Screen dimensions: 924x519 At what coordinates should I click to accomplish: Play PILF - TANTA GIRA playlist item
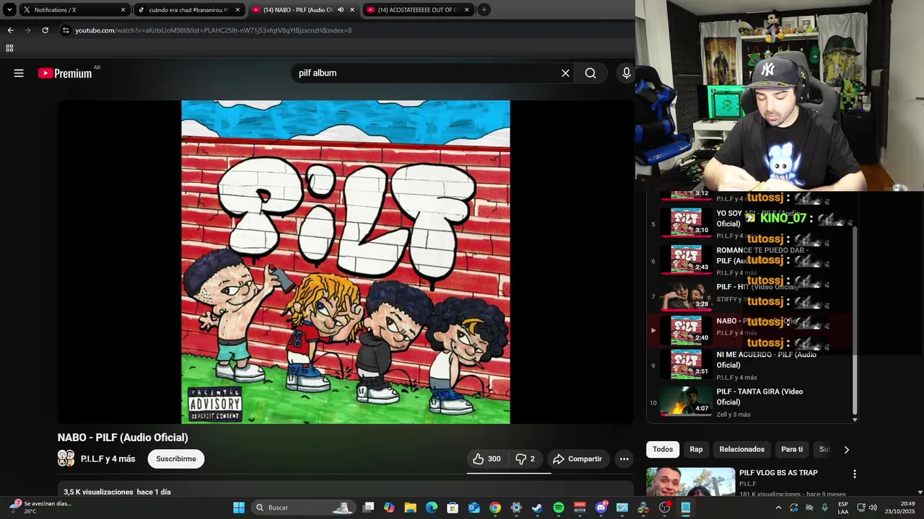[x=751, y=402]
